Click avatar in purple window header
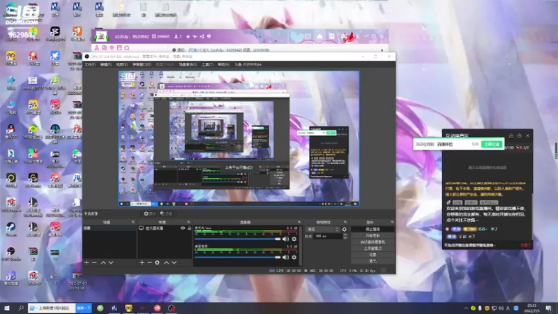Image resolution: width=558 pixels, height=314 pixels. coord(101,36)
